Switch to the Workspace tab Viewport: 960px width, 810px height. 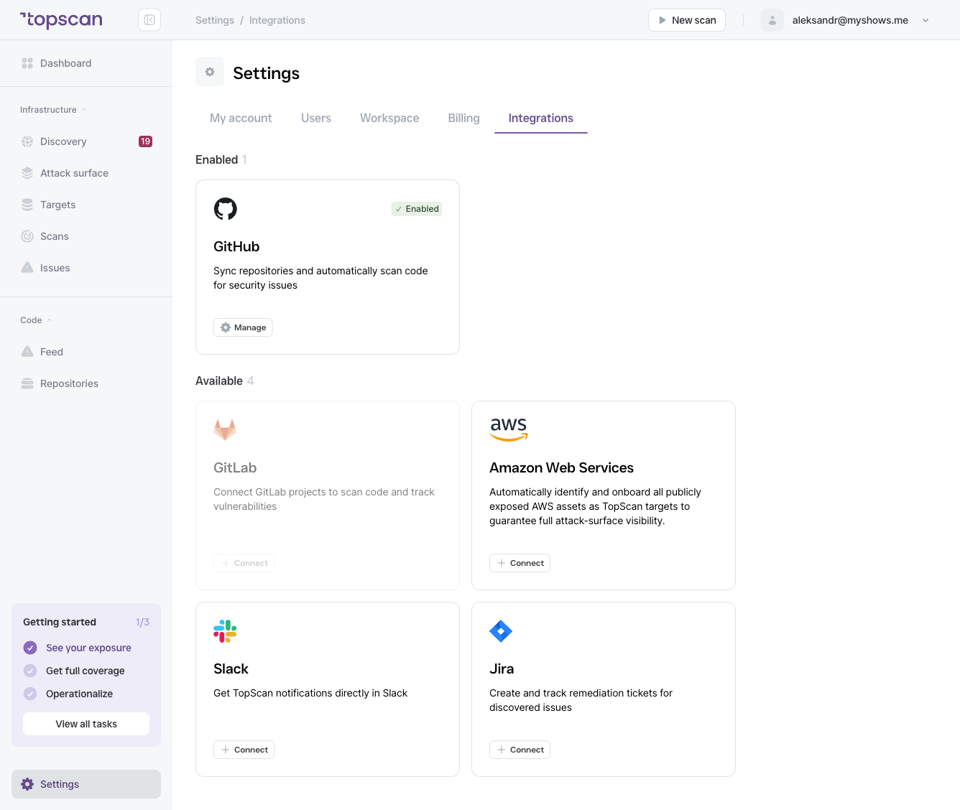point(389,118)
